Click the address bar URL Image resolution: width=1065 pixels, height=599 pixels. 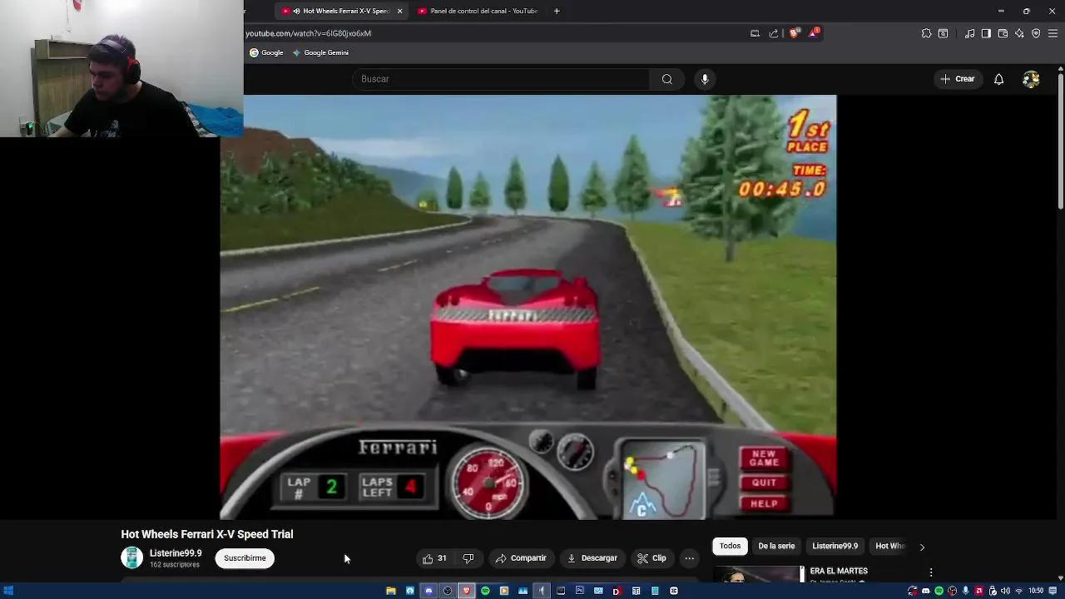coord(309,33)
